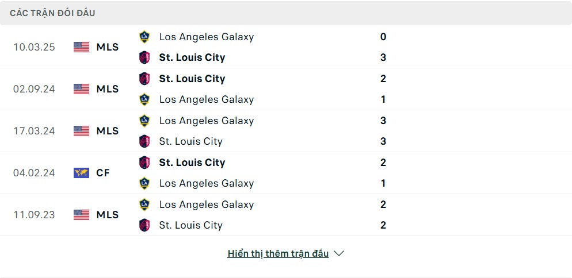Open Los Angeles Galaxy name in 11.09.23 match
The image size is (572, 278).
coord(207,204)
